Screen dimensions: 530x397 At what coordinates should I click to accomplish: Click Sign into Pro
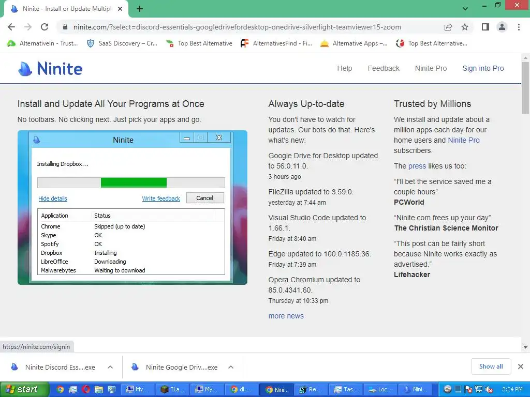[x=483, y=69]
